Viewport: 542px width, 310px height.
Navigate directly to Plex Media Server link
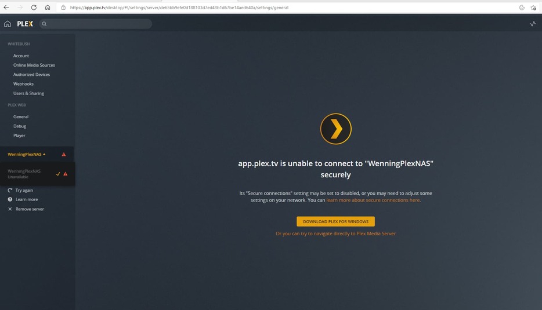[x=335, y=234]
